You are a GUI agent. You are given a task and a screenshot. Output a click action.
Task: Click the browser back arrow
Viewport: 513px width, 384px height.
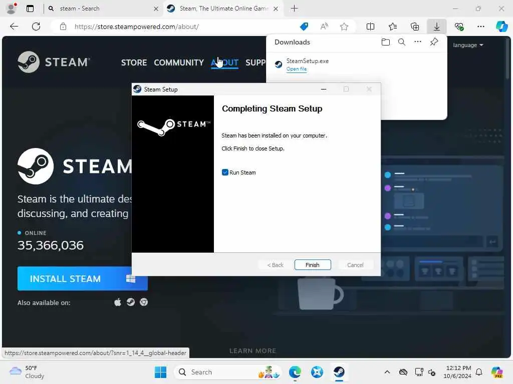coord(14,26)
